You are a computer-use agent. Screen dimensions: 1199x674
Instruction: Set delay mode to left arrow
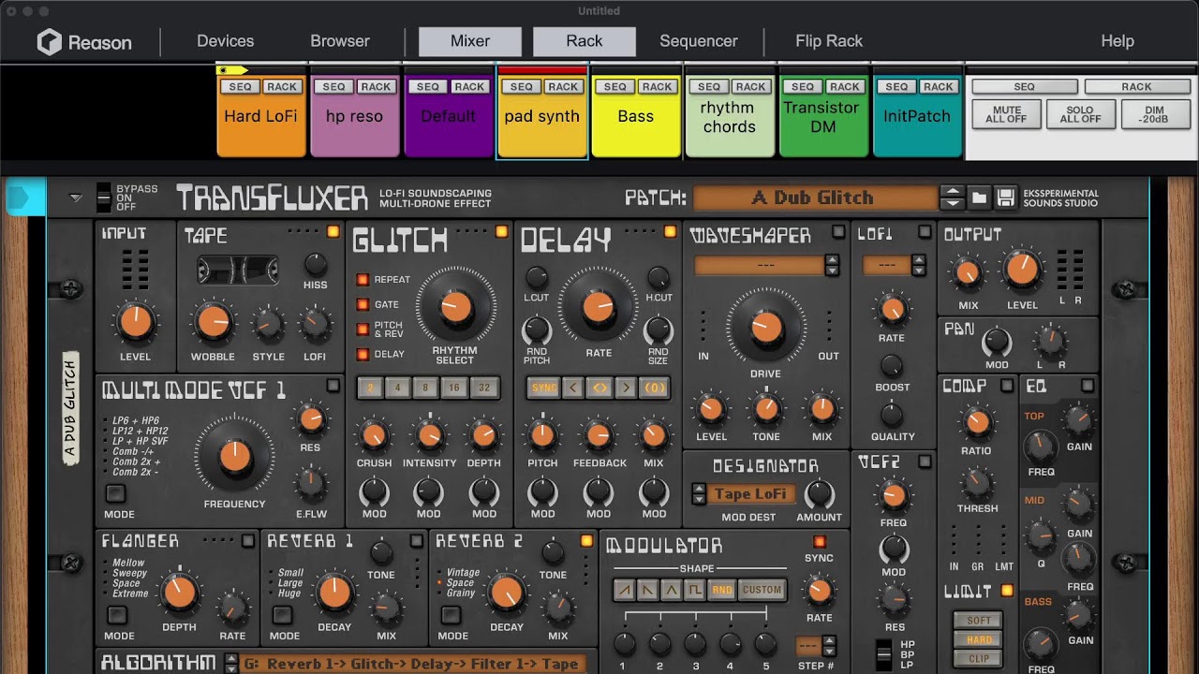(572, 388)
